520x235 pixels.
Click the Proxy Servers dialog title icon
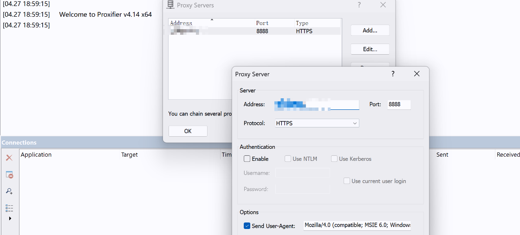170,5
